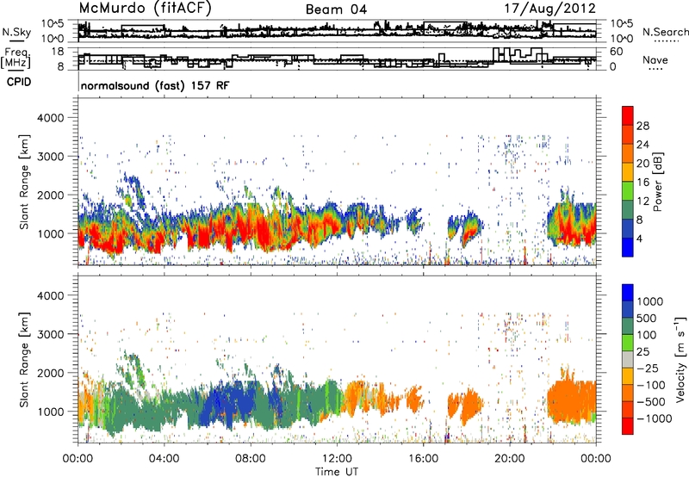Click the '24' power colorbar label
The height and width of the screenshot is (477, 689).
(642, 145)
